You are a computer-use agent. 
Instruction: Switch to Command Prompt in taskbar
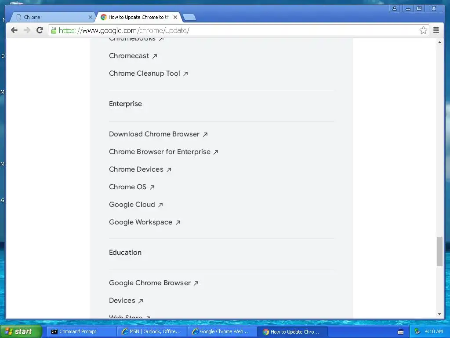(81, 331)
